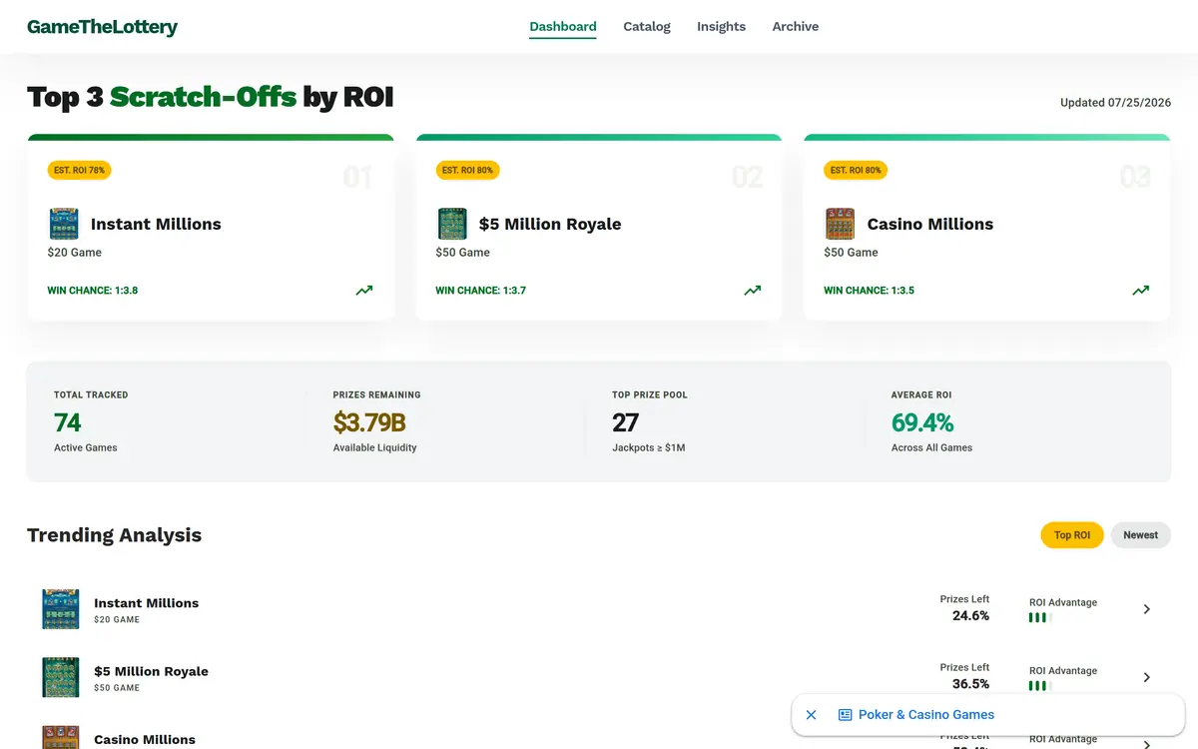Click the Casino Millions ticket image in top card
This screenshot has height=749, width=1198.
[x=840, y=224]
